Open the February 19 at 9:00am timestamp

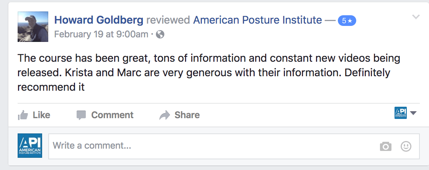(x=101, y=34)
